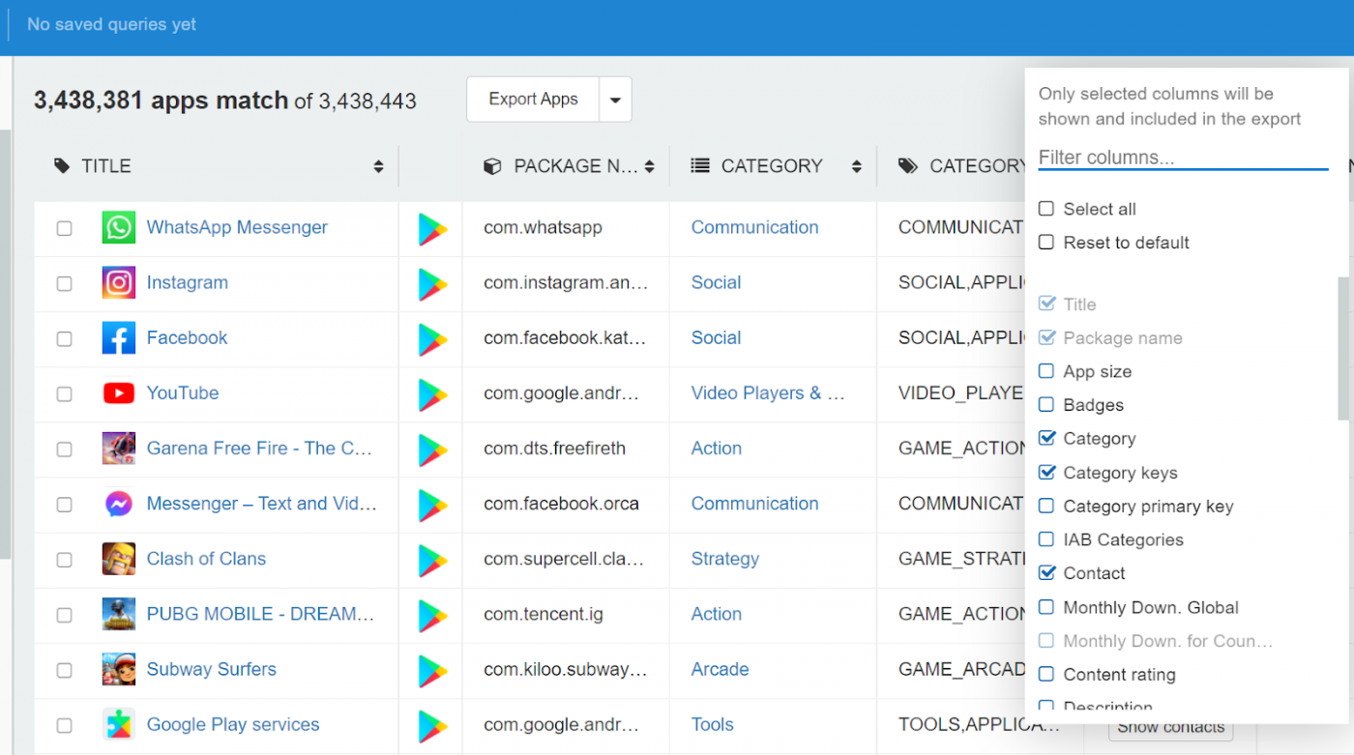Click the cube icon in PACKAGE NAME header
1354x755 pixels.
coord(492,166)
